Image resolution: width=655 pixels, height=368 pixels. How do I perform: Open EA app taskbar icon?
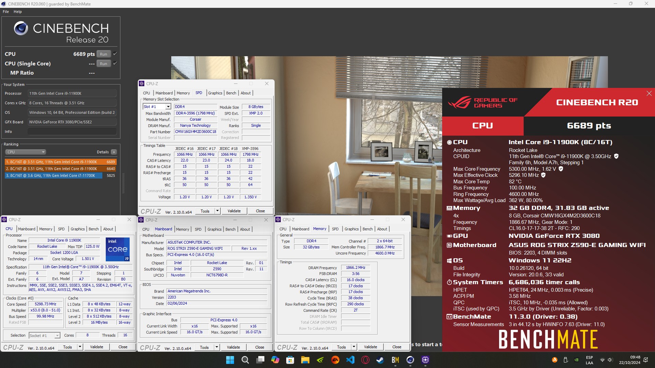pos(335,360)
